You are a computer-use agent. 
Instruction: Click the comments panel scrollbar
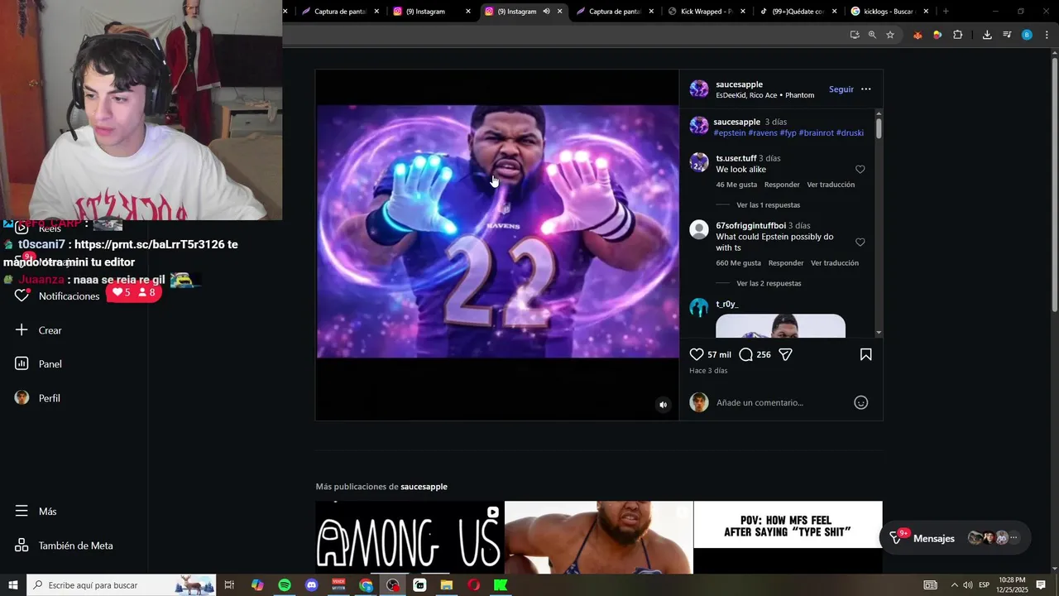point(879,127)
